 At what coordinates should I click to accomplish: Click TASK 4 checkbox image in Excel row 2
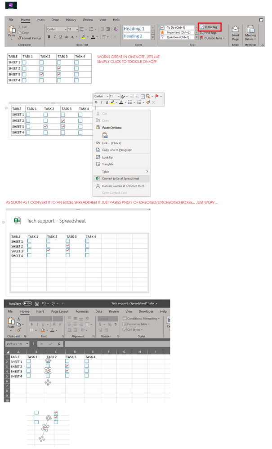coord(86,361)
